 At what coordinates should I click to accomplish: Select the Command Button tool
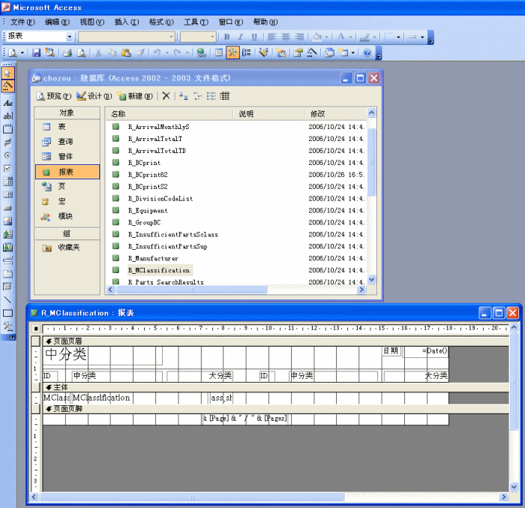pos(7,208)
